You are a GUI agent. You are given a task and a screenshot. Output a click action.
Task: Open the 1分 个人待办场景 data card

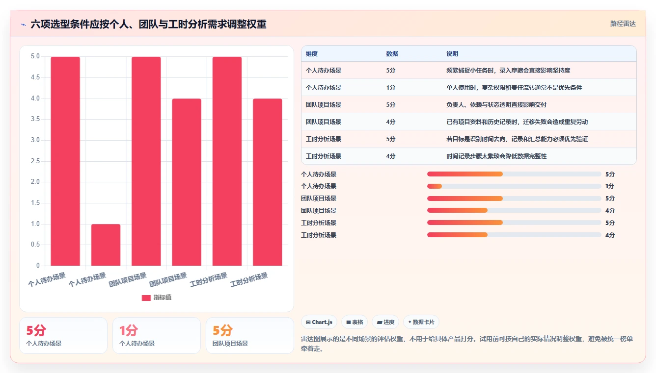[x=157, y=335]
